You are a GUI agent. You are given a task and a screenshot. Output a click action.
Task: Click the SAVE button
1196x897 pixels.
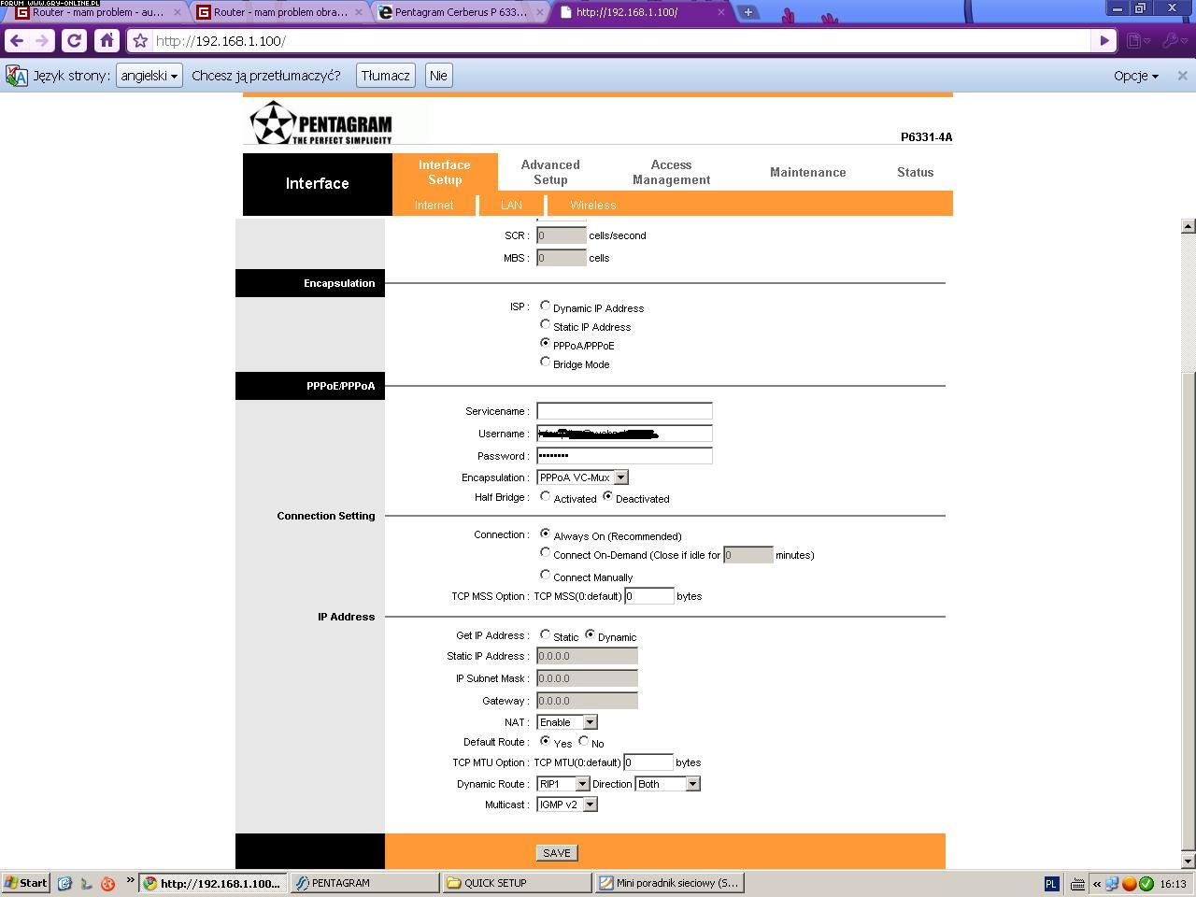coord(557,852)
